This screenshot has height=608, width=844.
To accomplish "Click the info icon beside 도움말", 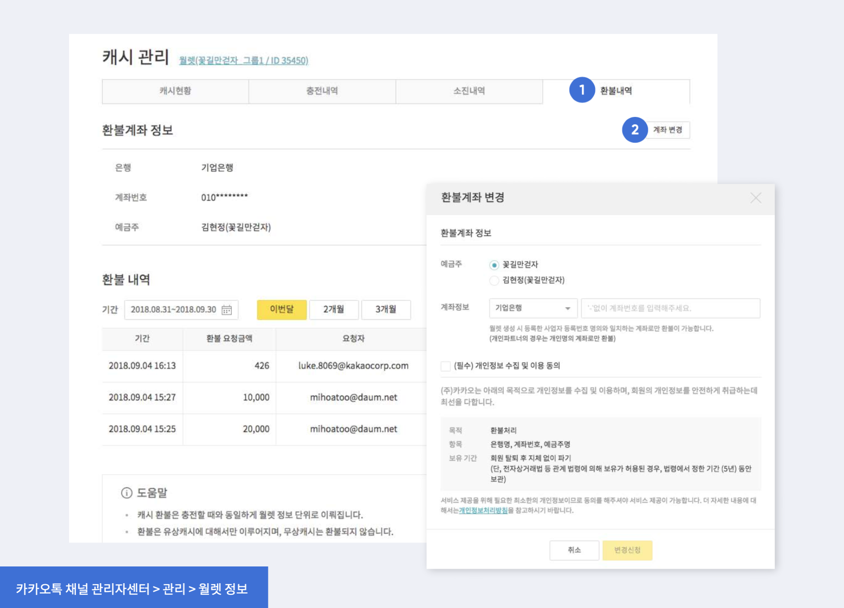I will click(x=127, y=493).
